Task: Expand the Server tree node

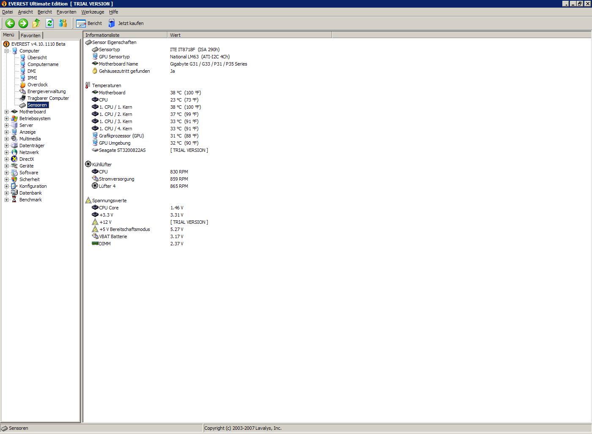Action: pos(7,125)
